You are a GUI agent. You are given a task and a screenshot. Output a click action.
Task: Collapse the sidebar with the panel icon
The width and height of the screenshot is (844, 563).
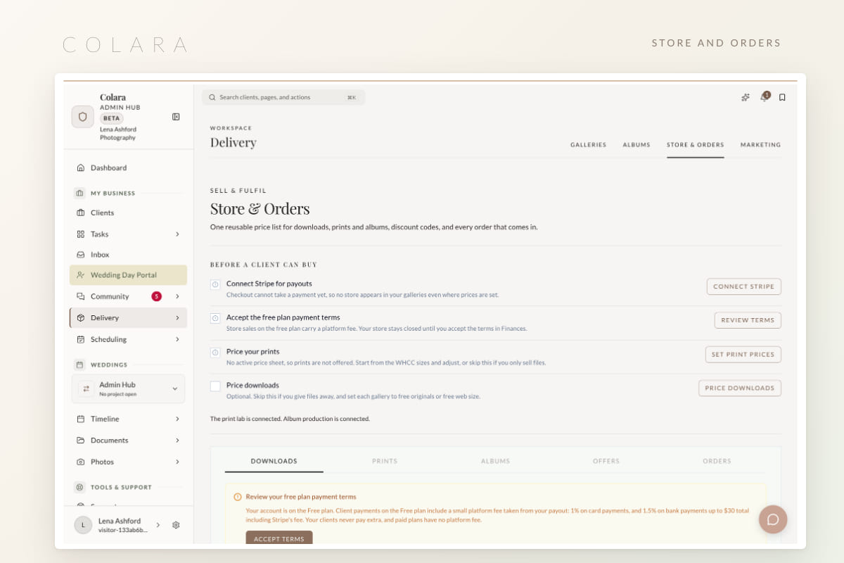176,117
